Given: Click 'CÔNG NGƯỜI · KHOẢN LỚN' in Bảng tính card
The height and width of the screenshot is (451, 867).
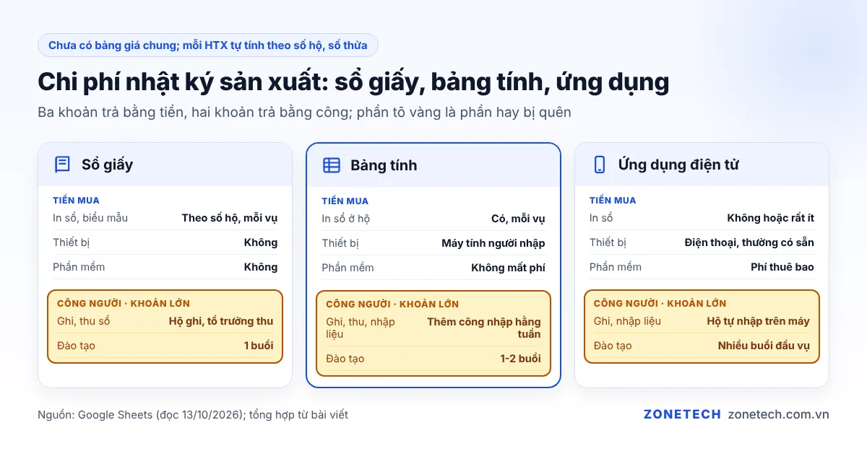Looking at the screenshot, I should [x=392, y=304].
